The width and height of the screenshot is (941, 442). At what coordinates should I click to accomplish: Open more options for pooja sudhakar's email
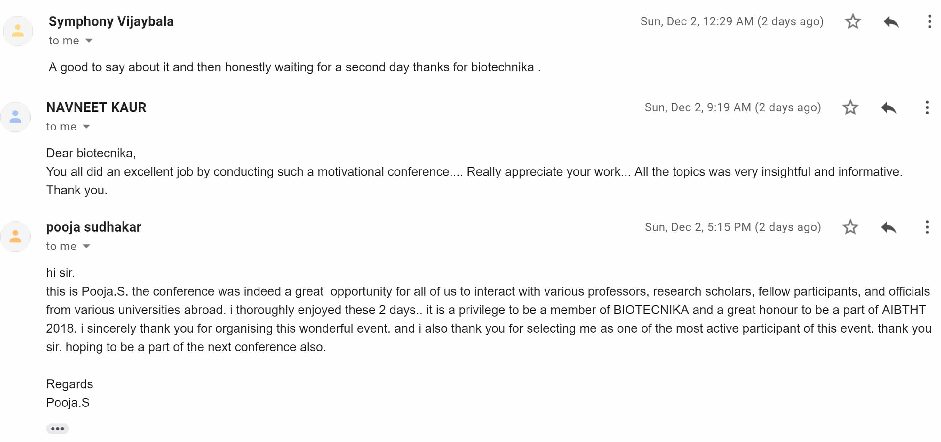click(927, 227)
